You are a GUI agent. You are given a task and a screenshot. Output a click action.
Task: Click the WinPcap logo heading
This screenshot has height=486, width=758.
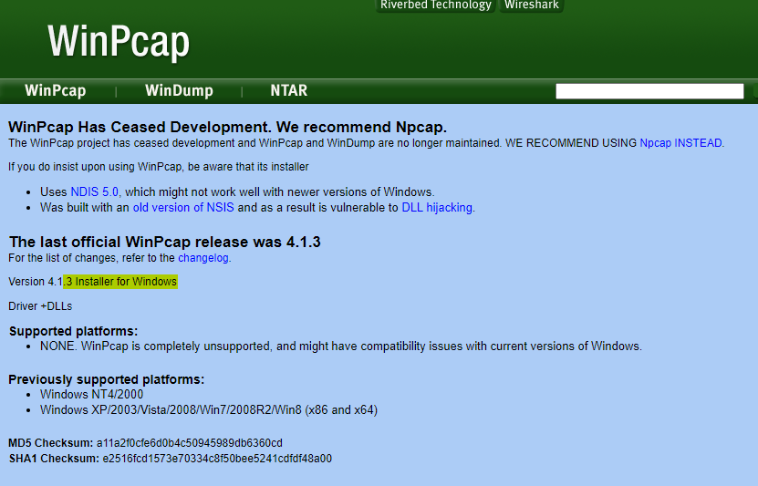pos(119,43)
